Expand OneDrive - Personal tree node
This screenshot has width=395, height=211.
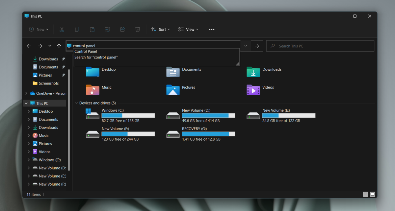coord(26,93)
